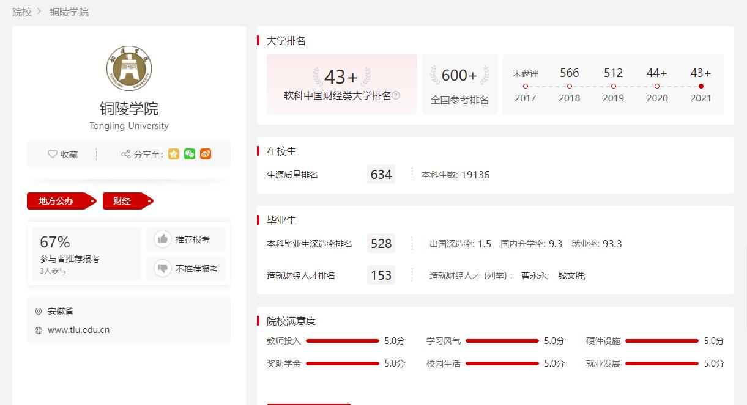Click the 收藏 heart icon to favorite
This screenshot has width=747, height=405.
coord(53,154)
